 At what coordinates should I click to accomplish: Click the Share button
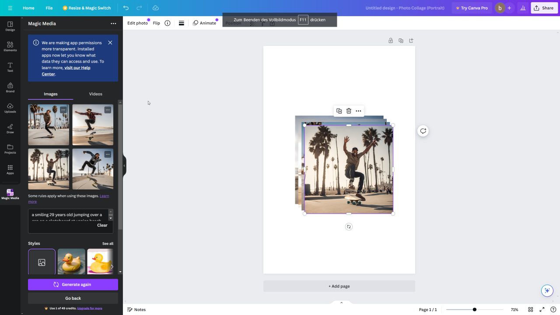pos(544,8)
